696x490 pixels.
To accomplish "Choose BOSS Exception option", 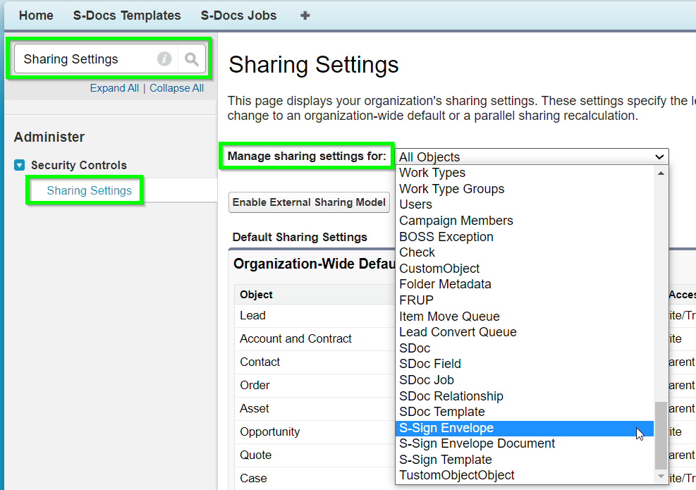I will pyautogui.click(x=524, y=237).
